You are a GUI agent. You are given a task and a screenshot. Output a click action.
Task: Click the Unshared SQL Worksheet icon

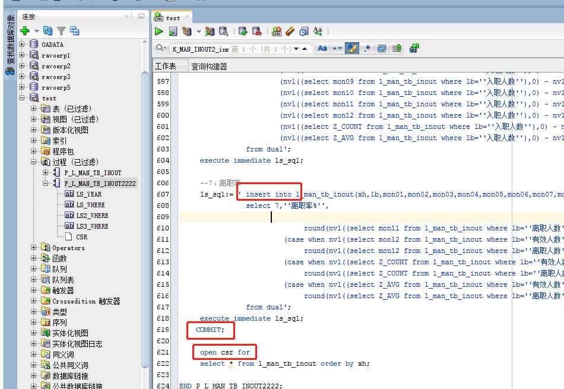tap(277, 31)
